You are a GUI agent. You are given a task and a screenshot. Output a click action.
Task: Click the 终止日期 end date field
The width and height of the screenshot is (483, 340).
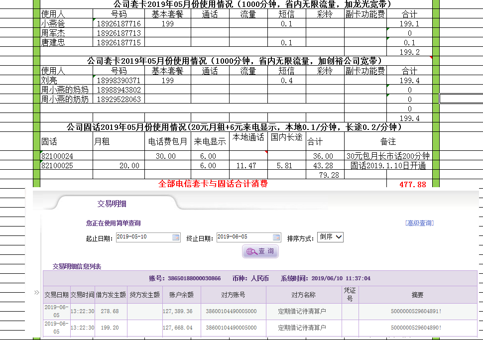(x=244, y=237)
